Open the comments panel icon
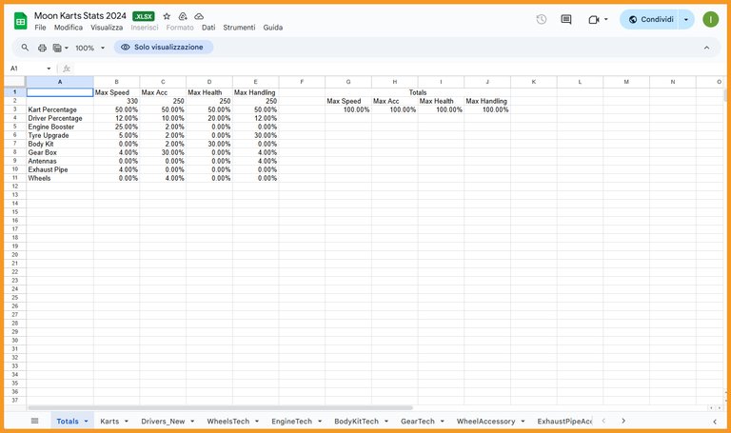Image resolution: width=731 pixels, height=433 pixels. click(566, 20)
